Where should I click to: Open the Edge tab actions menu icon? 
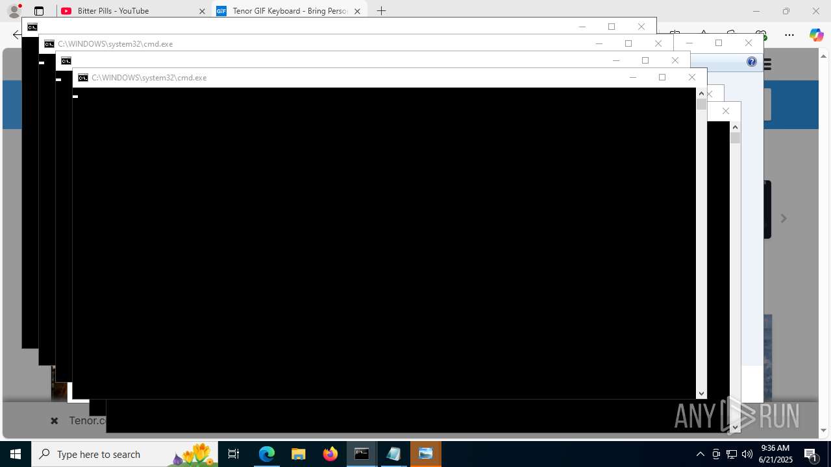coord(39,11)
